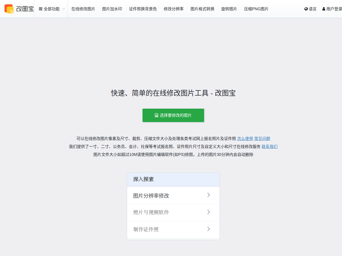Click the globe icon beside 语言
Screen dimensions: 342x256
306,9
